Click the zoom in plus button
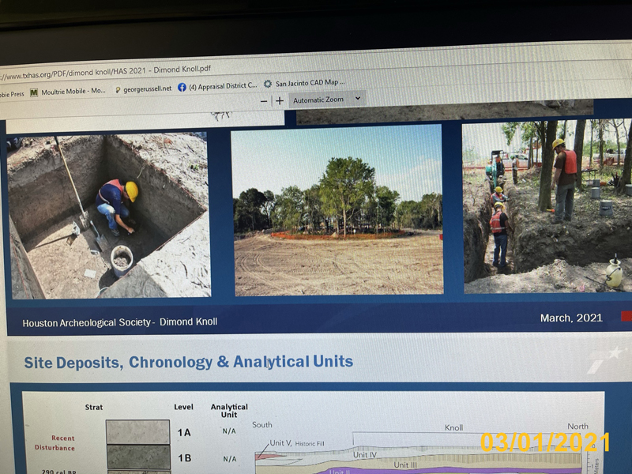The image size is (632, 474). (x=280, y=101)
